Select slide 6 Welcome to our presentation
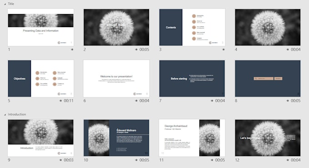The image size is (309, 168). [116, 79]
